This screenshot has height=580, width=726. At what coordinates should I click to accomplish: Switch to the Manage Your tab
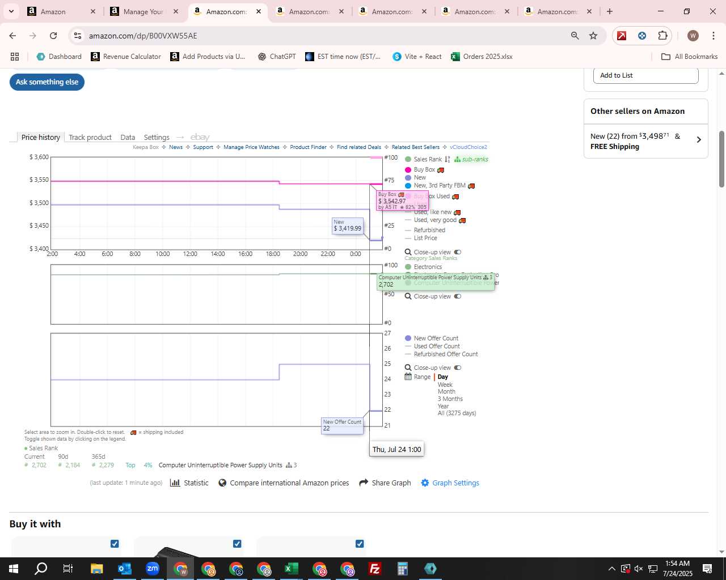[145, 11]
